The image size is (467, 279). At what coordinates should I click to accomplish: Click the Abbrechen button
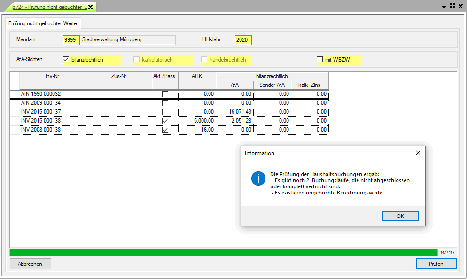pos(30,263)
